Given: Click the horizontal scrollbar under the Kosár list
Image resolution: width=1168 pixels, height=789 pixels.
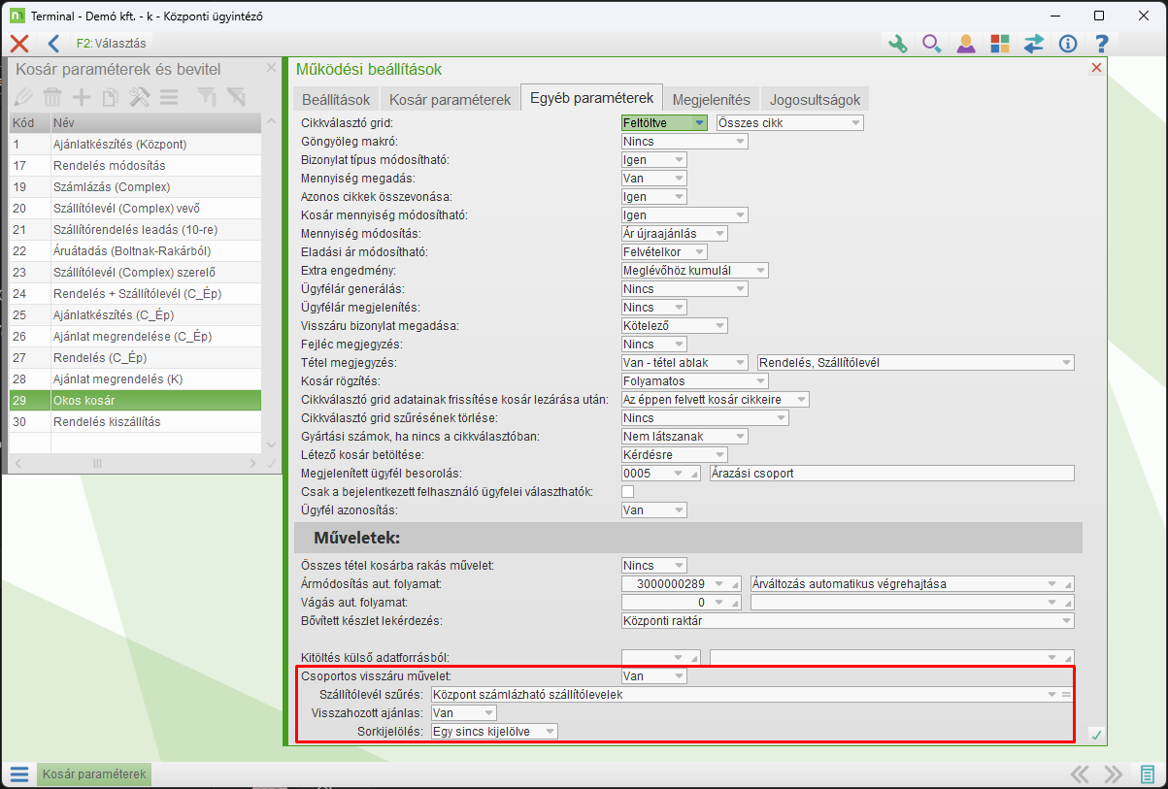Looking at the screenshot, I should (x=135, y=464).
